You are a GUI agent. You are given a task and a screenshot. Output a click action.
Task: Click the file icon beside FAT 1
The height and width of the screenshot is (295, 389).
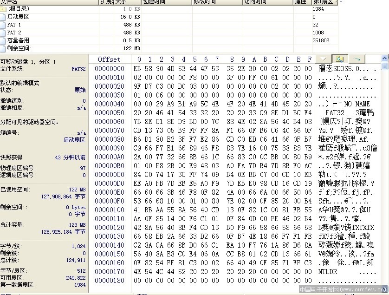[x=3, y=25]
